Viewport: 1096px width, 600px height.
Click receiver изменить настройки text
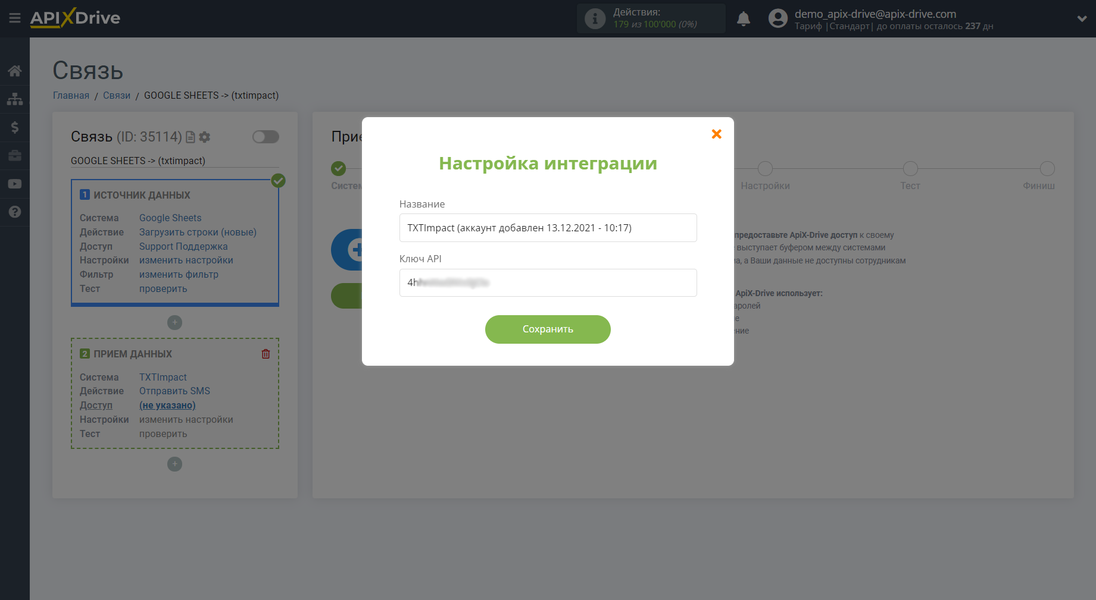coord(186,420)
